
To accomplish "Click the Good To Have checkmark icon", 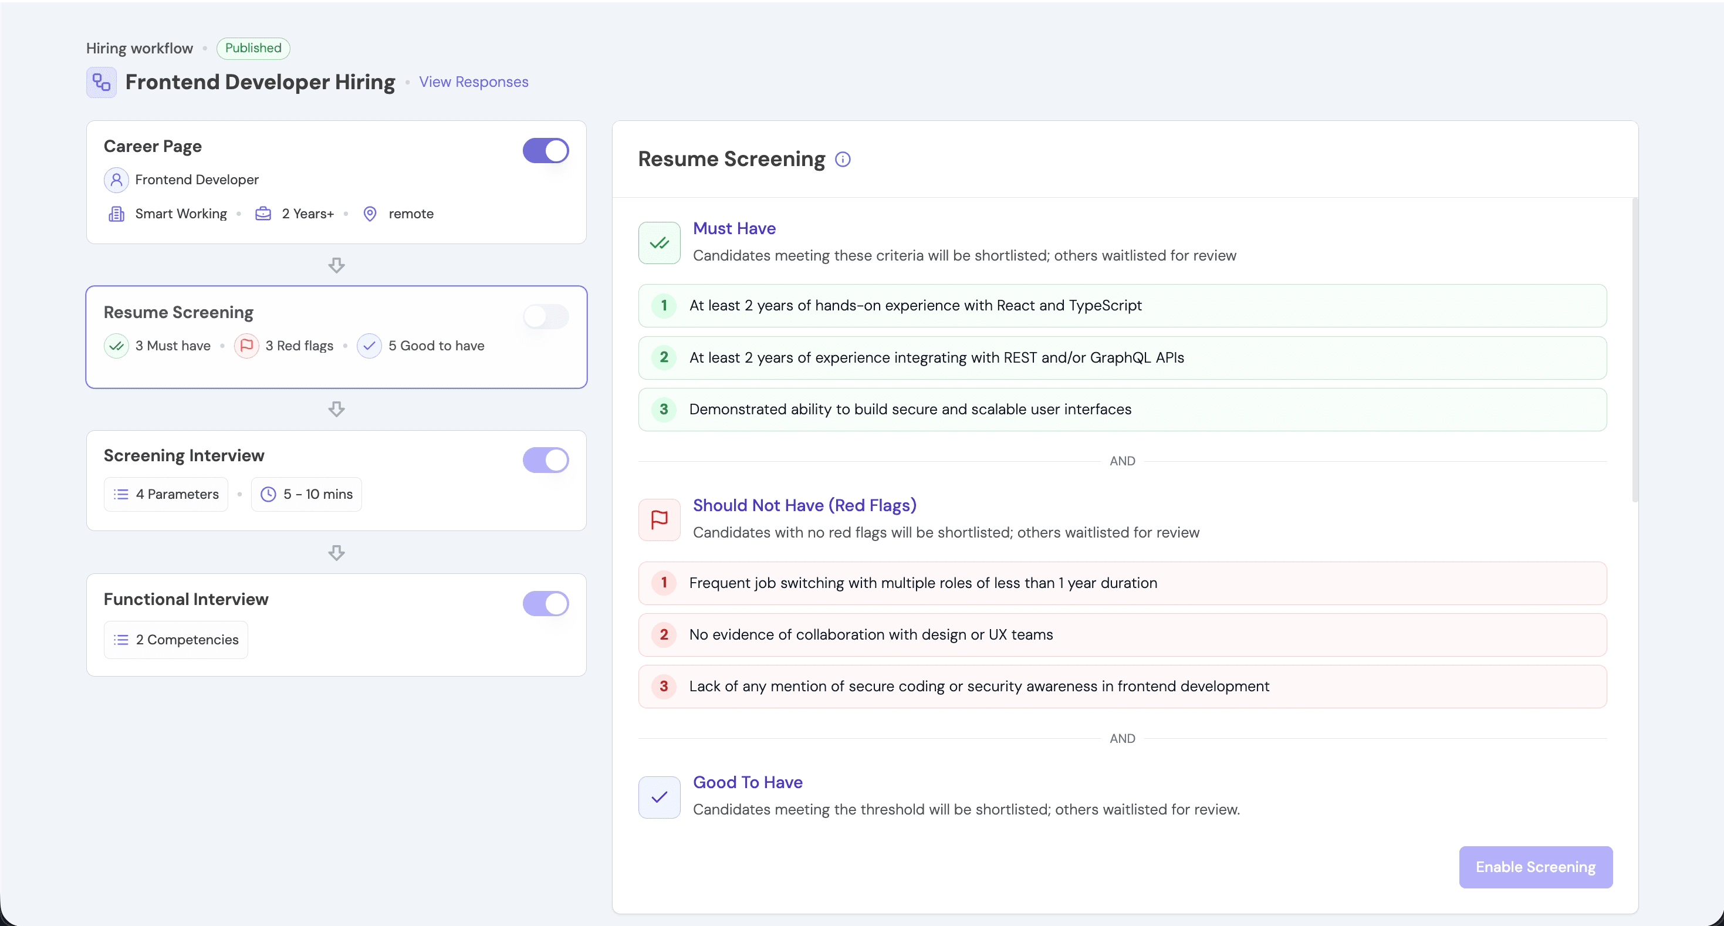I will click(658, 797).
